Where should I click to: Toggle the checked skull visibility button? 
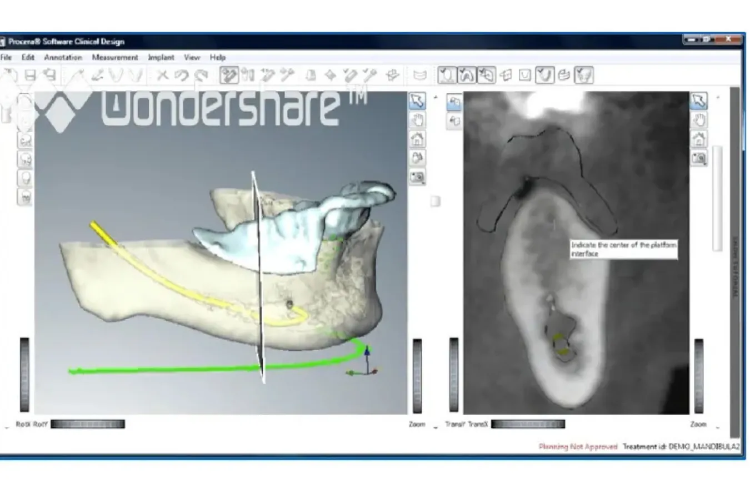point(583,75)
